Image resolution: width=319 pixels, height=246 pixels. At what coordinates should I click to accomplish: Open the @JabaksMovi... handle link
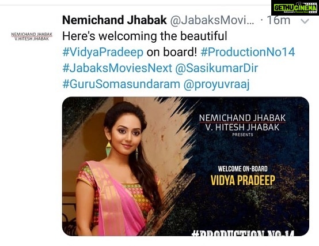[x=212, y=20]
